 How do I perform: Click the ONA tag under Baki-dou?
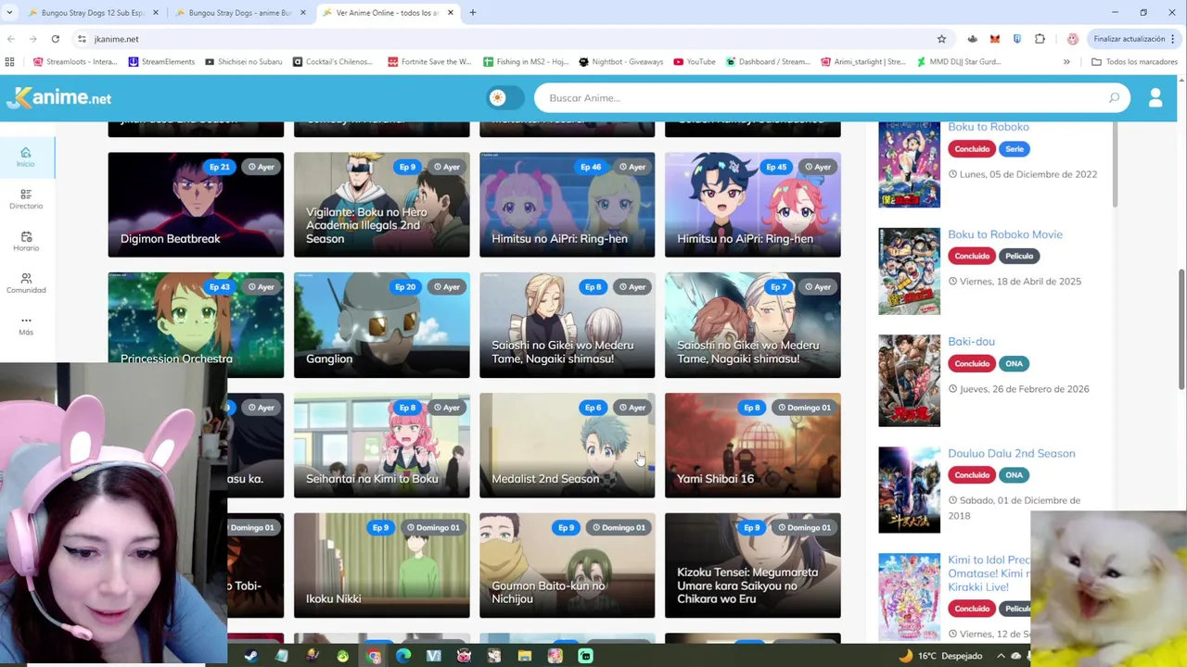(1014, 363)
